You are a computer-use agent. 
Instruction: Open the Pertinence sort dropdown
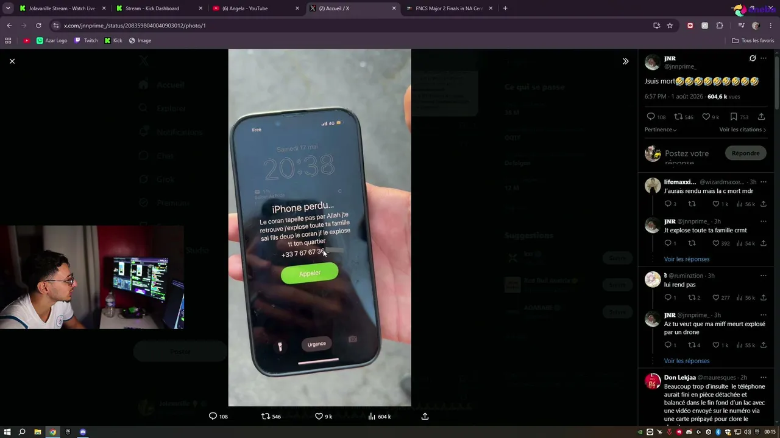(x=661, y=130)
